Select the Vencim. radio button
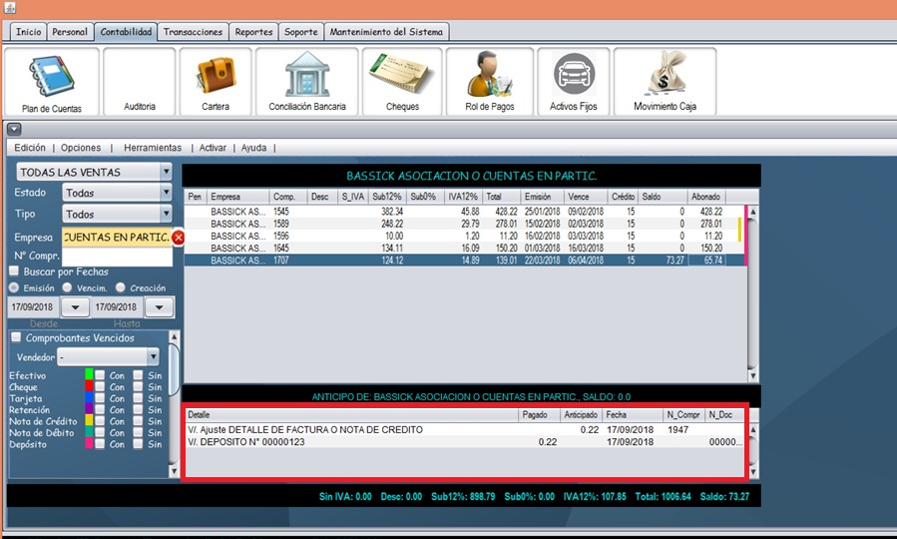 point(67,287)
